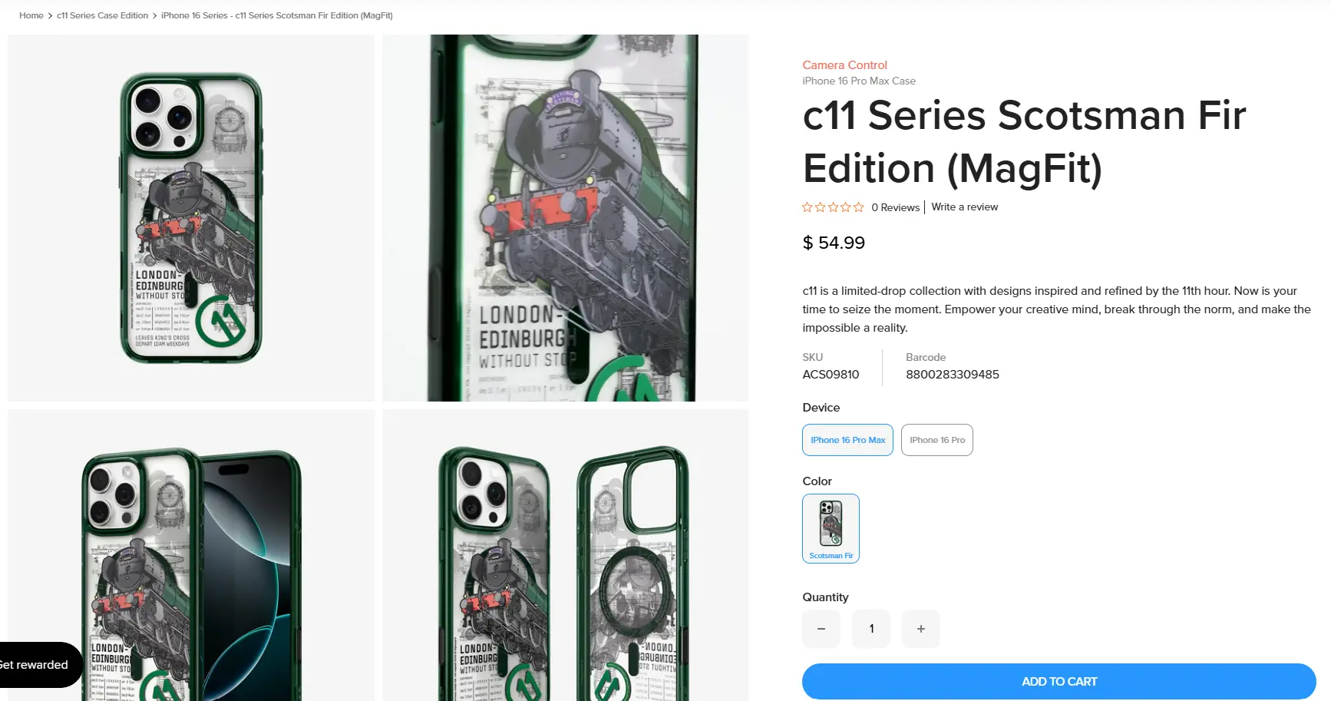The image size is (1331, 701).
Task: Select the iPhone 16 Pro Max device option
Action: (x=847, y=440)
